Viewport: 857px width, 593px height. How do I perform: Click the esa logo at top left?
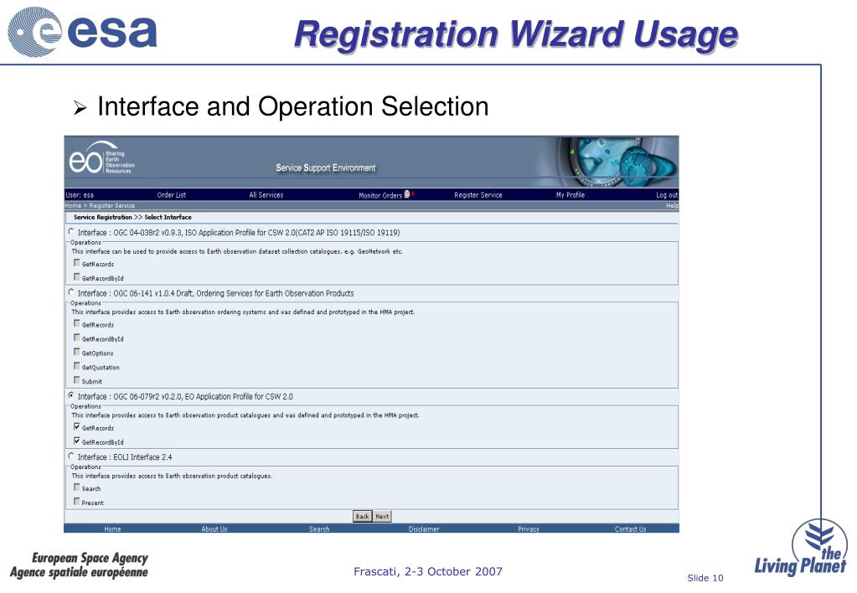click(x=83, y=32)
